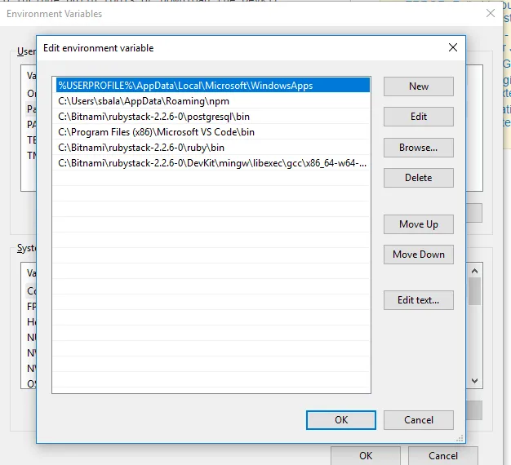Select the DevKit\mingw\libexec path entry

(213, 163)
